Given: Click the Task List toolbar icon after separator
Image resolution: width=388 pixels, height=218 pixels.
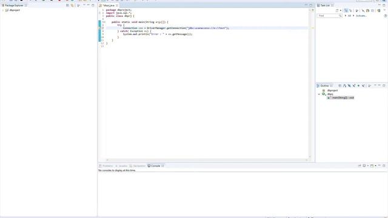Looking at the screenshot, I should click(363, 11).
